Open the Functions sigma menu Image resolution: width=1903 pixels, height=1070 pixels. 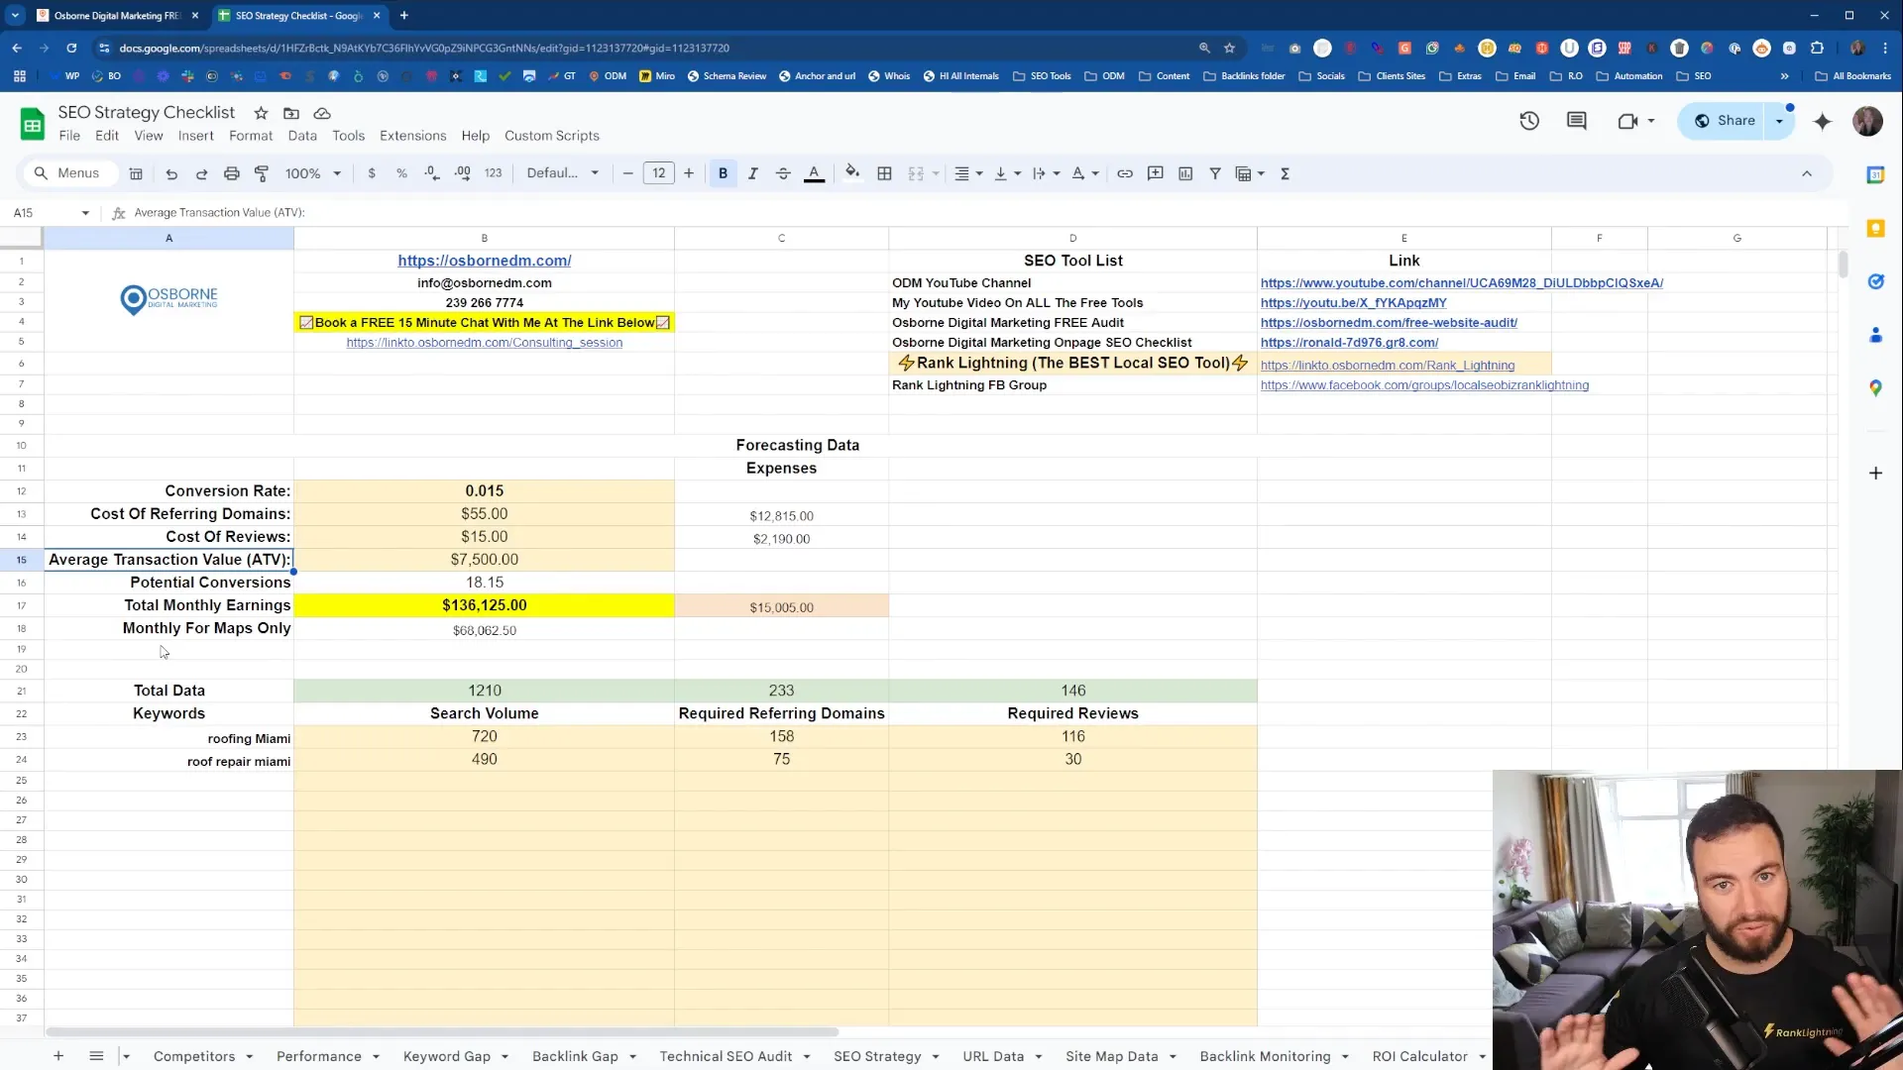tap(1286, 173)
